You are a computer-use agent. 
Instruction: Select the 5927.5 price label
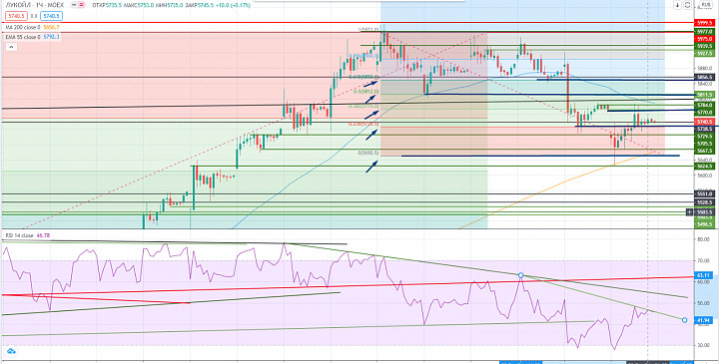705,54
